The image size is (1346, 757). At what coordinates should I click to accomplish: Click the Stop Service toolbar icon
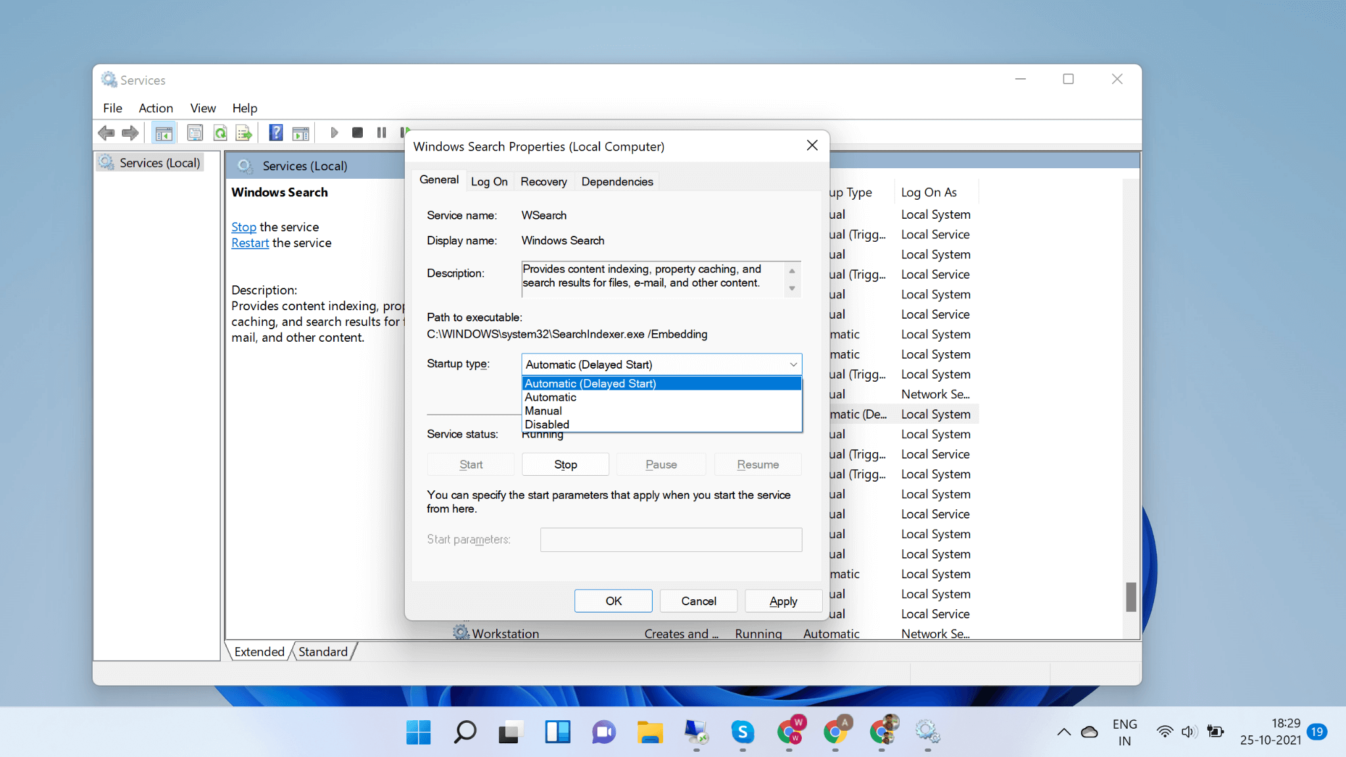(358, 132)
